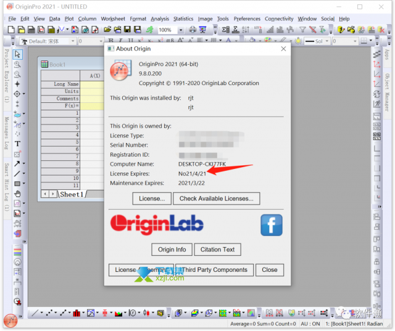Click the Column chart icon in bottom toolbar
395x331 pixels.
[77, 313]
